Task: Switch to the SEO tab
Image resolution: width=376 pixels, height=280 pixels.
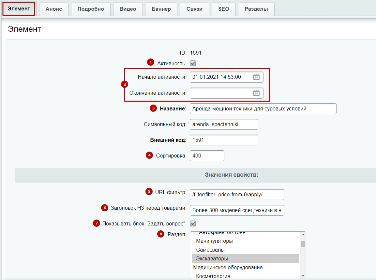Action: [223, 9]
